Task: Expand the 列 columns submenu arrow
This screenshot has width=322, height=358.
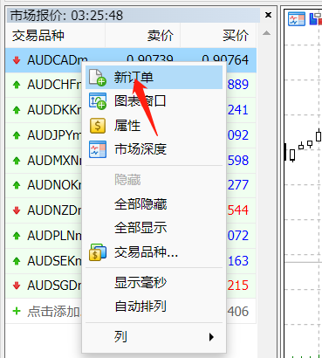Action: 211,337
